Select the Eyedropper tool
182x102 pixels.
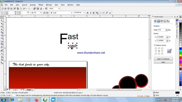[x=2, y=54]
